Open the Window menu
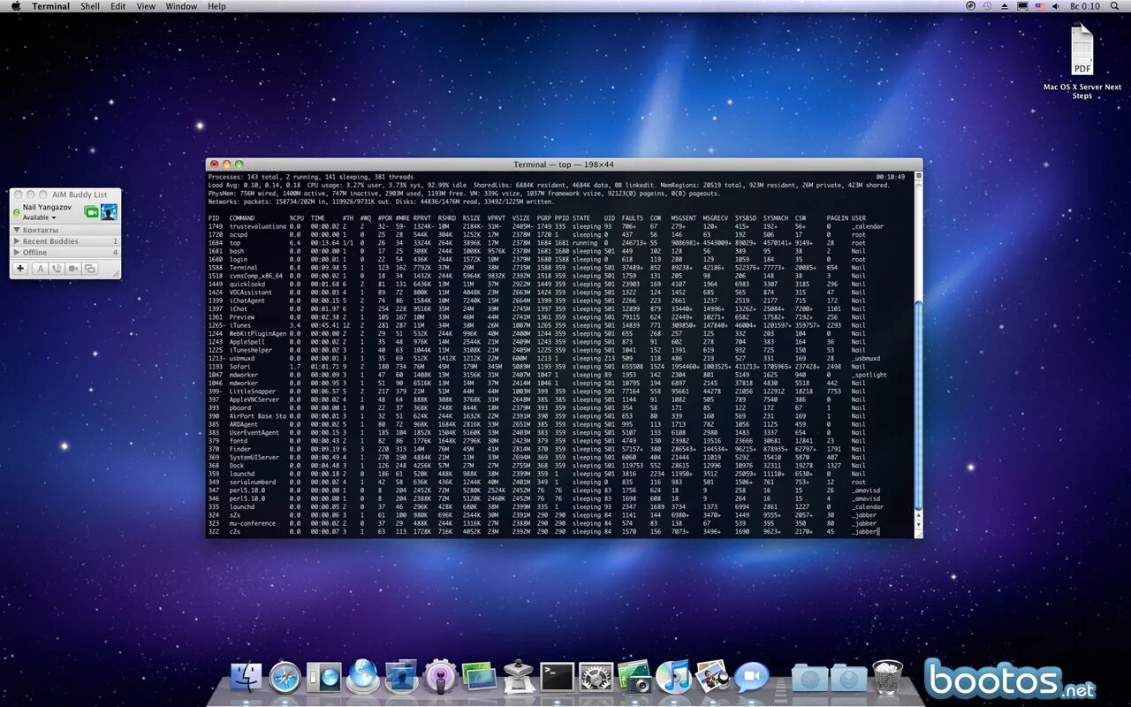 182,6
